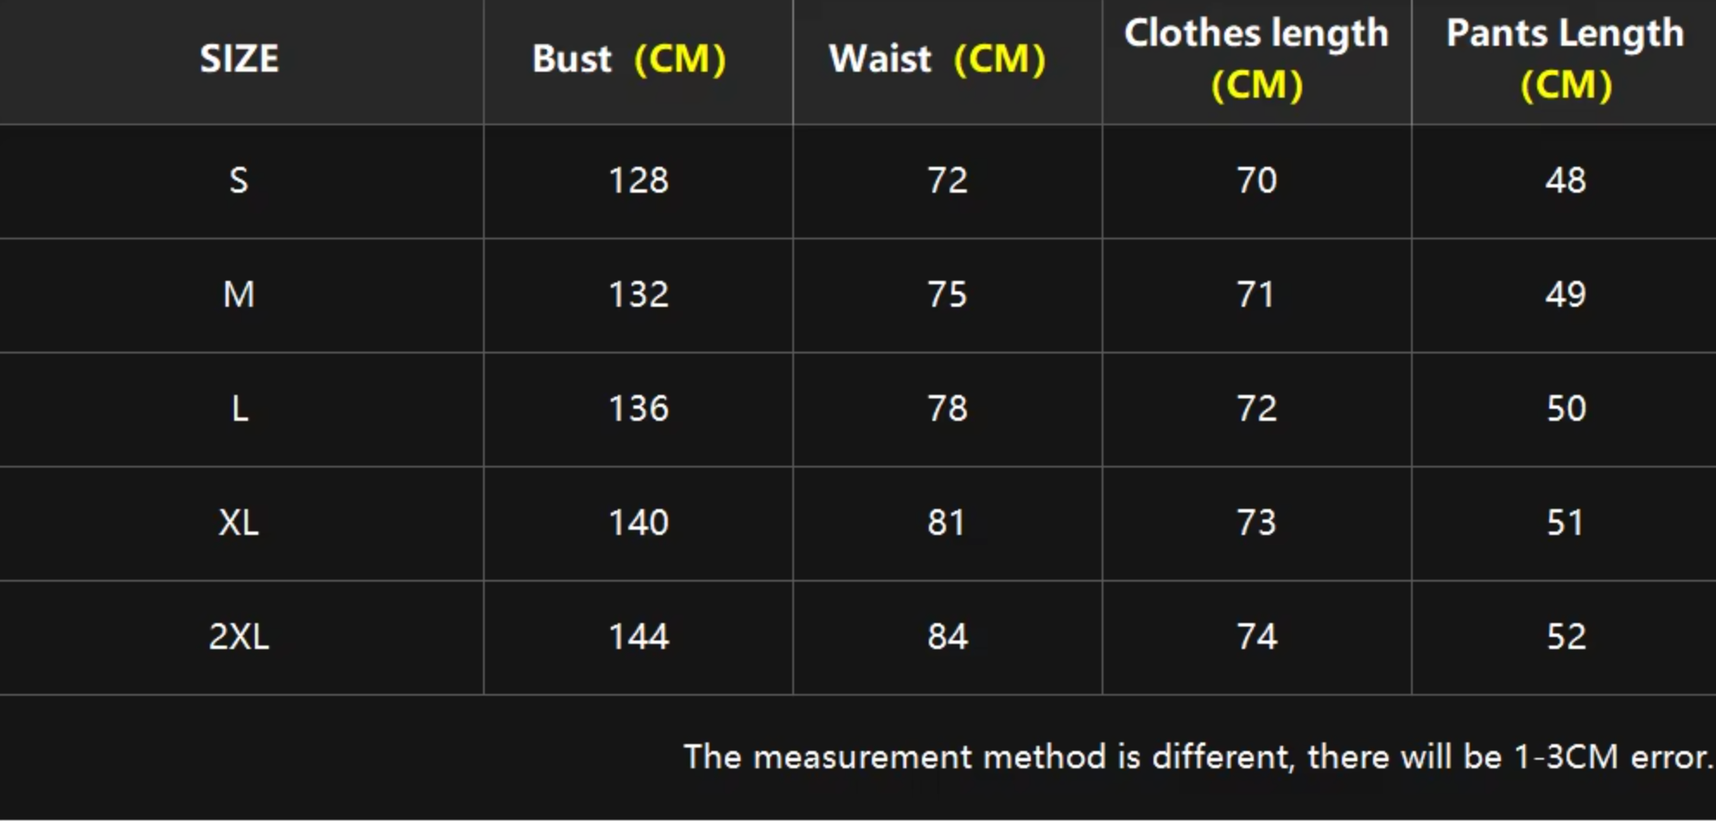Click the SIZE column header
Image resolution: width=1716 pixels, height=821 pixels.
pyautogui.click(x=239, y=60)
